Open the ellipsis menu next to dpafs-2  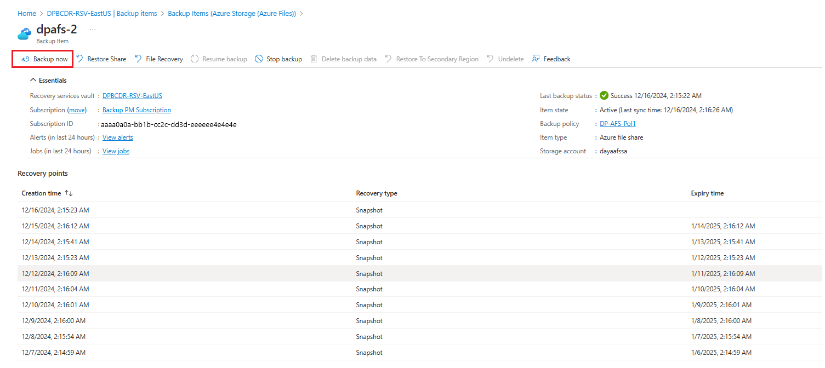tap(93, 30)
